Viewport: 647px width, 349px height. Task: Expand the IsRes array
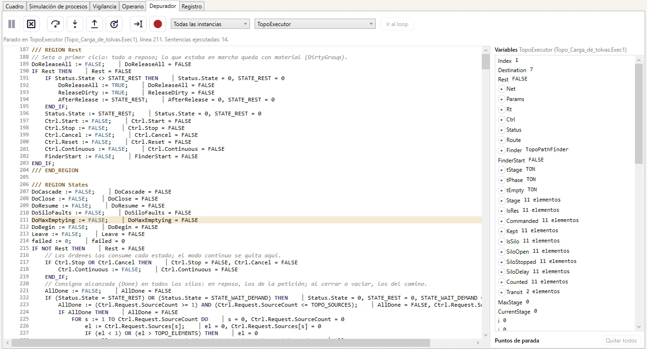(x=502, y=211)
